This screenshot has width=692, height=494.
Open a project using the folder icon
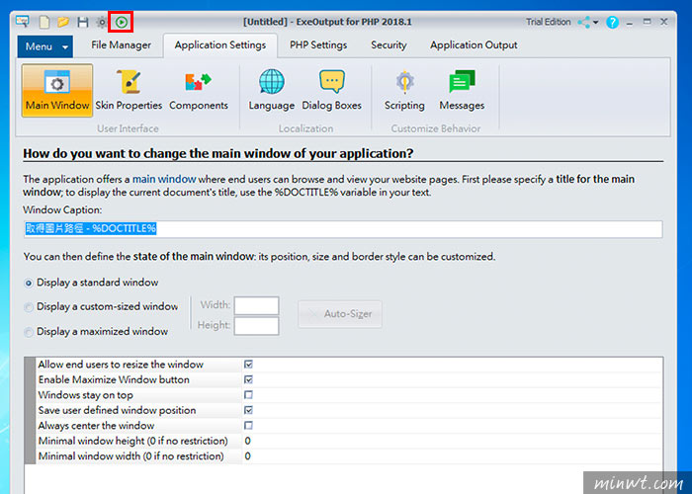[x=63, y=22]
